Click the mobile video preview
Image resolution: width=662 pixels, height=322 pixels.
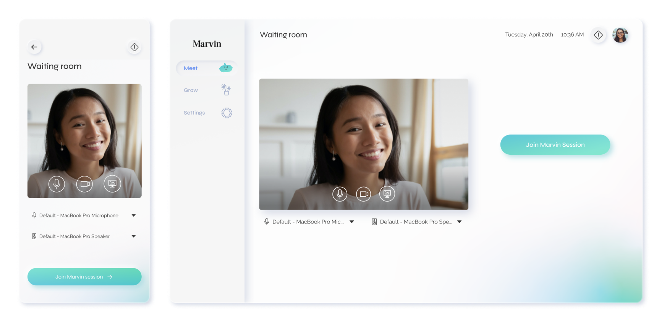point(84,141)
